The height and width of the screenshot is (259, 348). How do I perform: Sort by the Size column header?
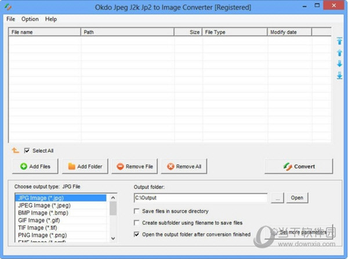188,32
